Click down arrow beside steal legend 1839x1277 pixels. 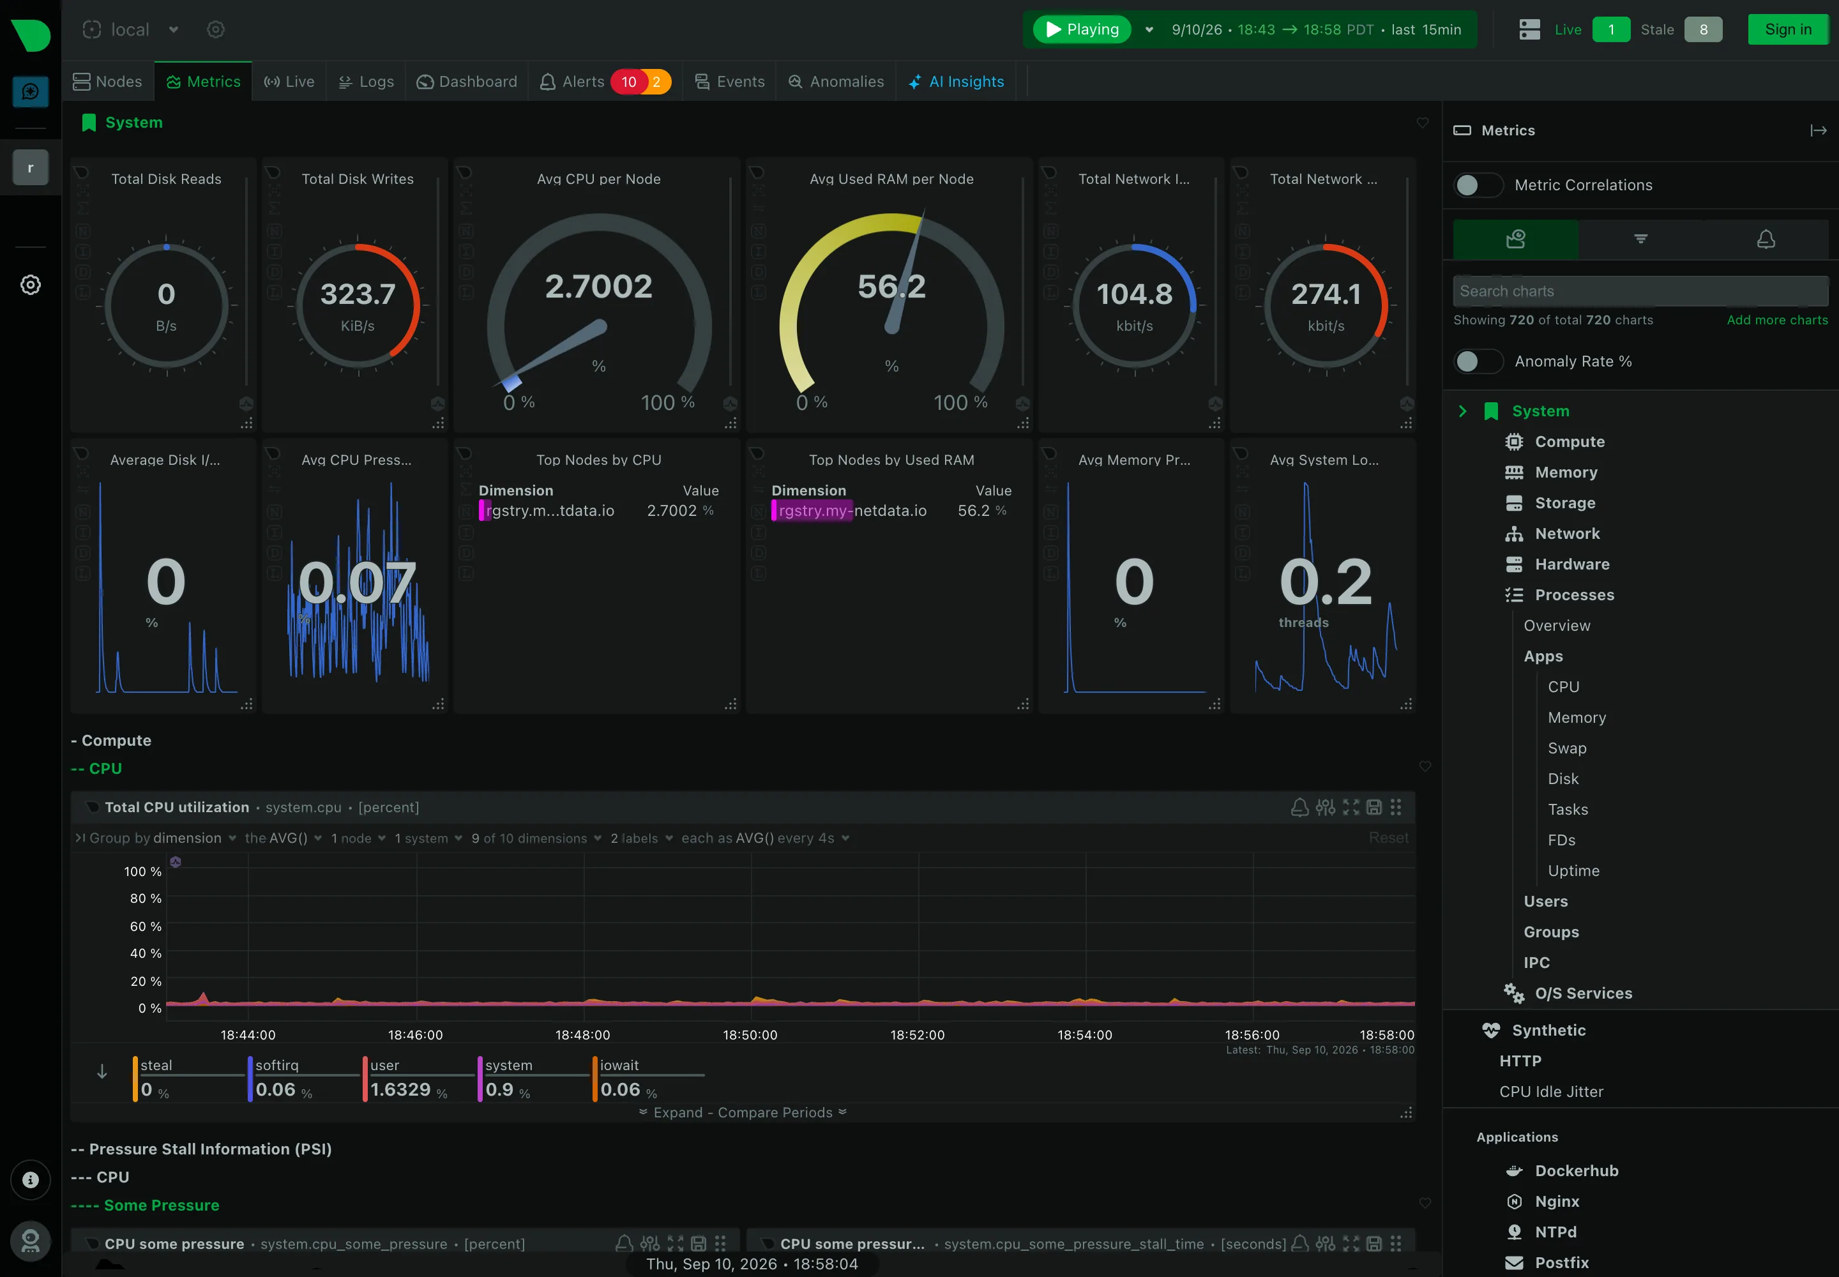[x=102, y=1072]
